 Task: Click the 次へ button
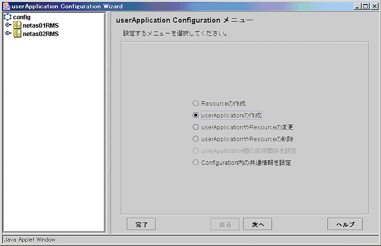tap(258, 224)
